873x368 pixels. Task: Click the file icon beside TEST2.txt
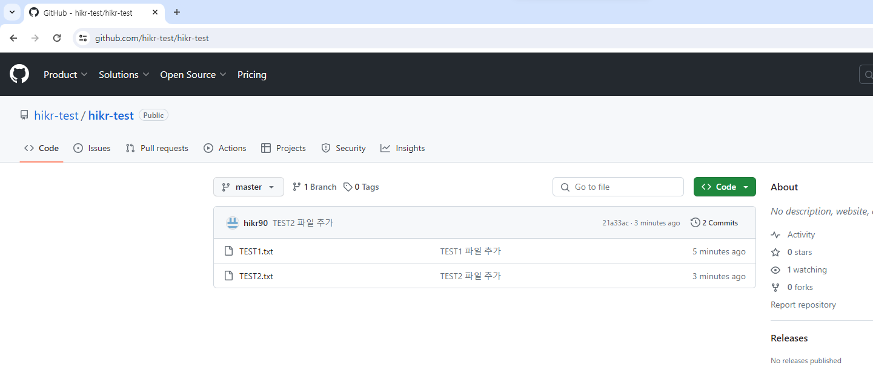tap(228, 276)
